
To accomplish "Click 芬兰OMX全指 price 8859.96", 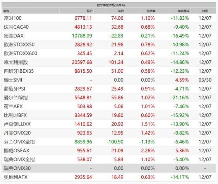I will pyautogui.click(x=83, y=142).
